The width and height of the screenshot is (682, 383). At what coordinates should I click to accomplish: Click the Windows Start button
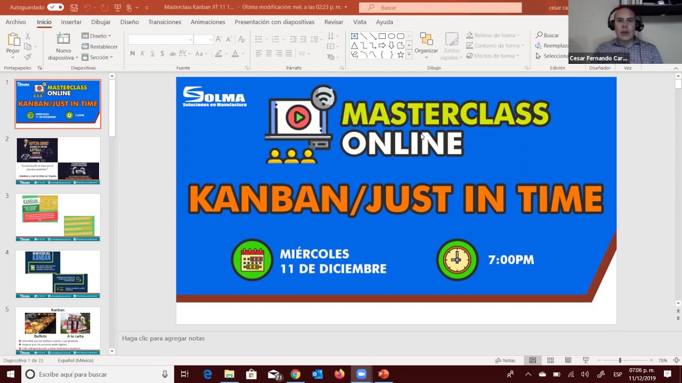10,374
